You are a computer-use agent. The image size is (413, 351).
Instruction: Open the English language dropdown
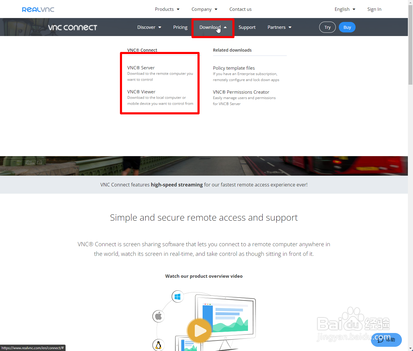point(345,9)
